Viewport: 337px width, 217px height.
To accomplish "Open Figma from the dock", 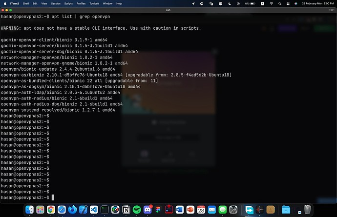I will [x=158, y=210].
